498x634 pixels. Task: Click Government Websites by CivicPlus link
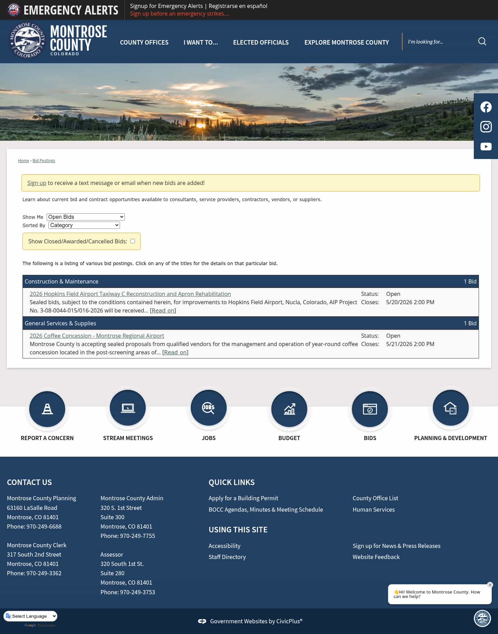click(x=256, y=621)
